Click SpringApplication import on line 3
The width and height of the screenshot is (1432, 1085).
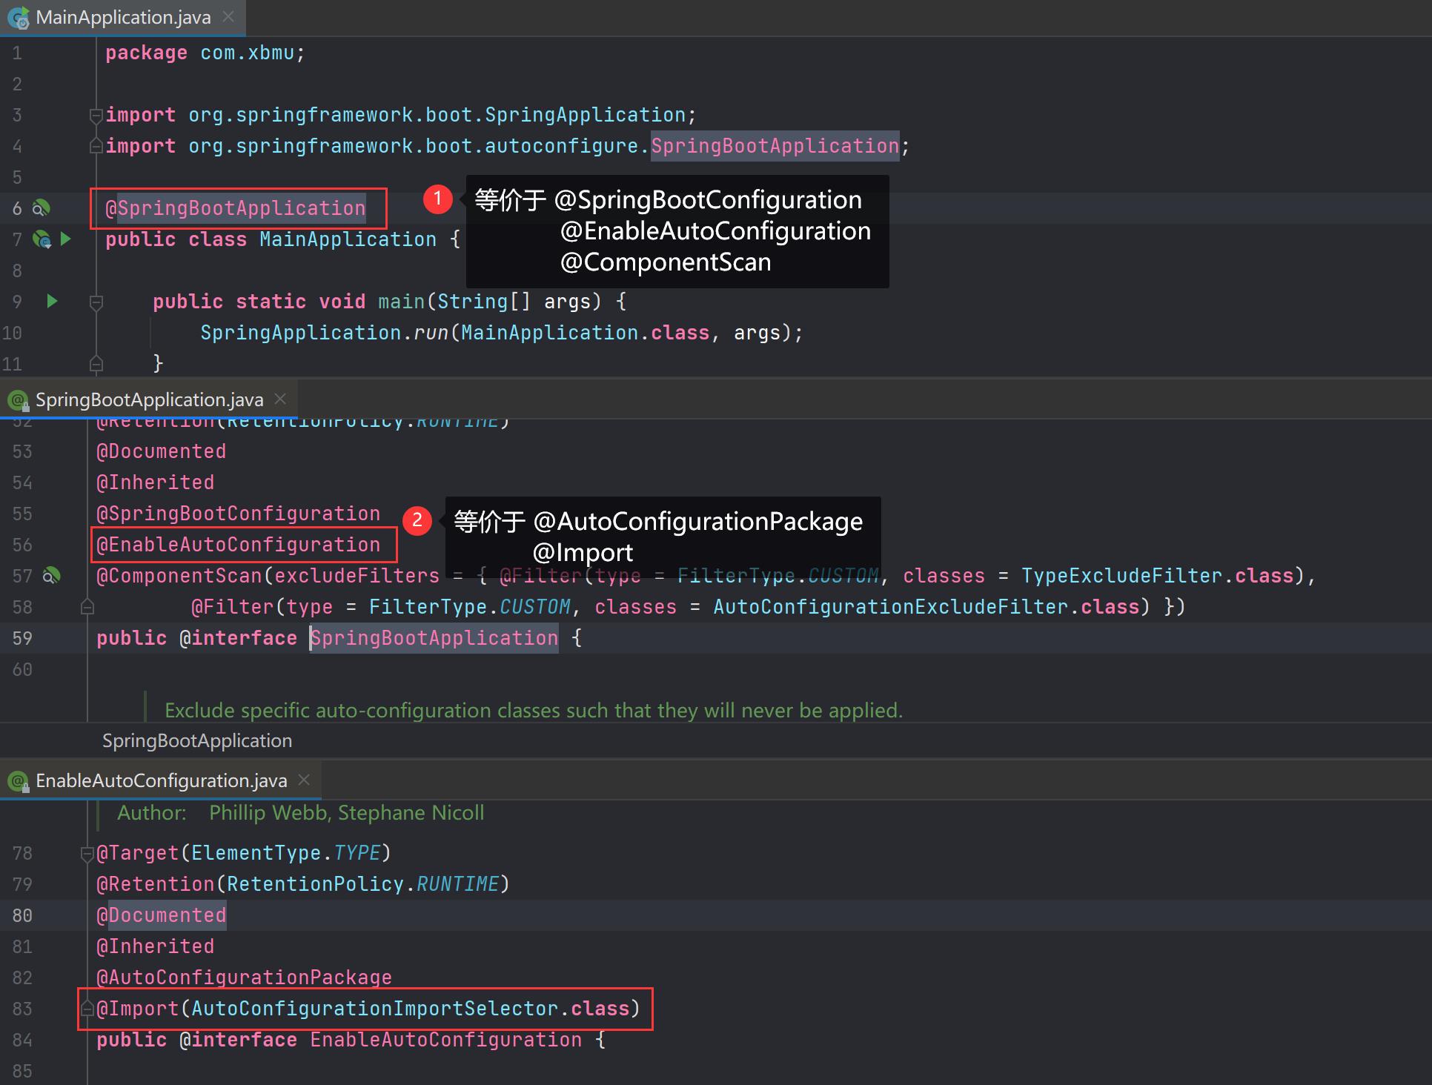coord(586,115)
